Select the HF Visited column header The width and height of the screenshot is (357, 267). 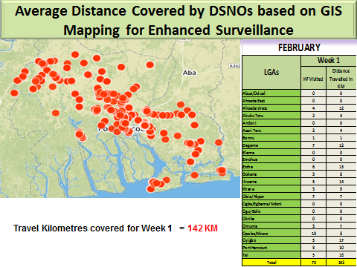click(313, 79)
